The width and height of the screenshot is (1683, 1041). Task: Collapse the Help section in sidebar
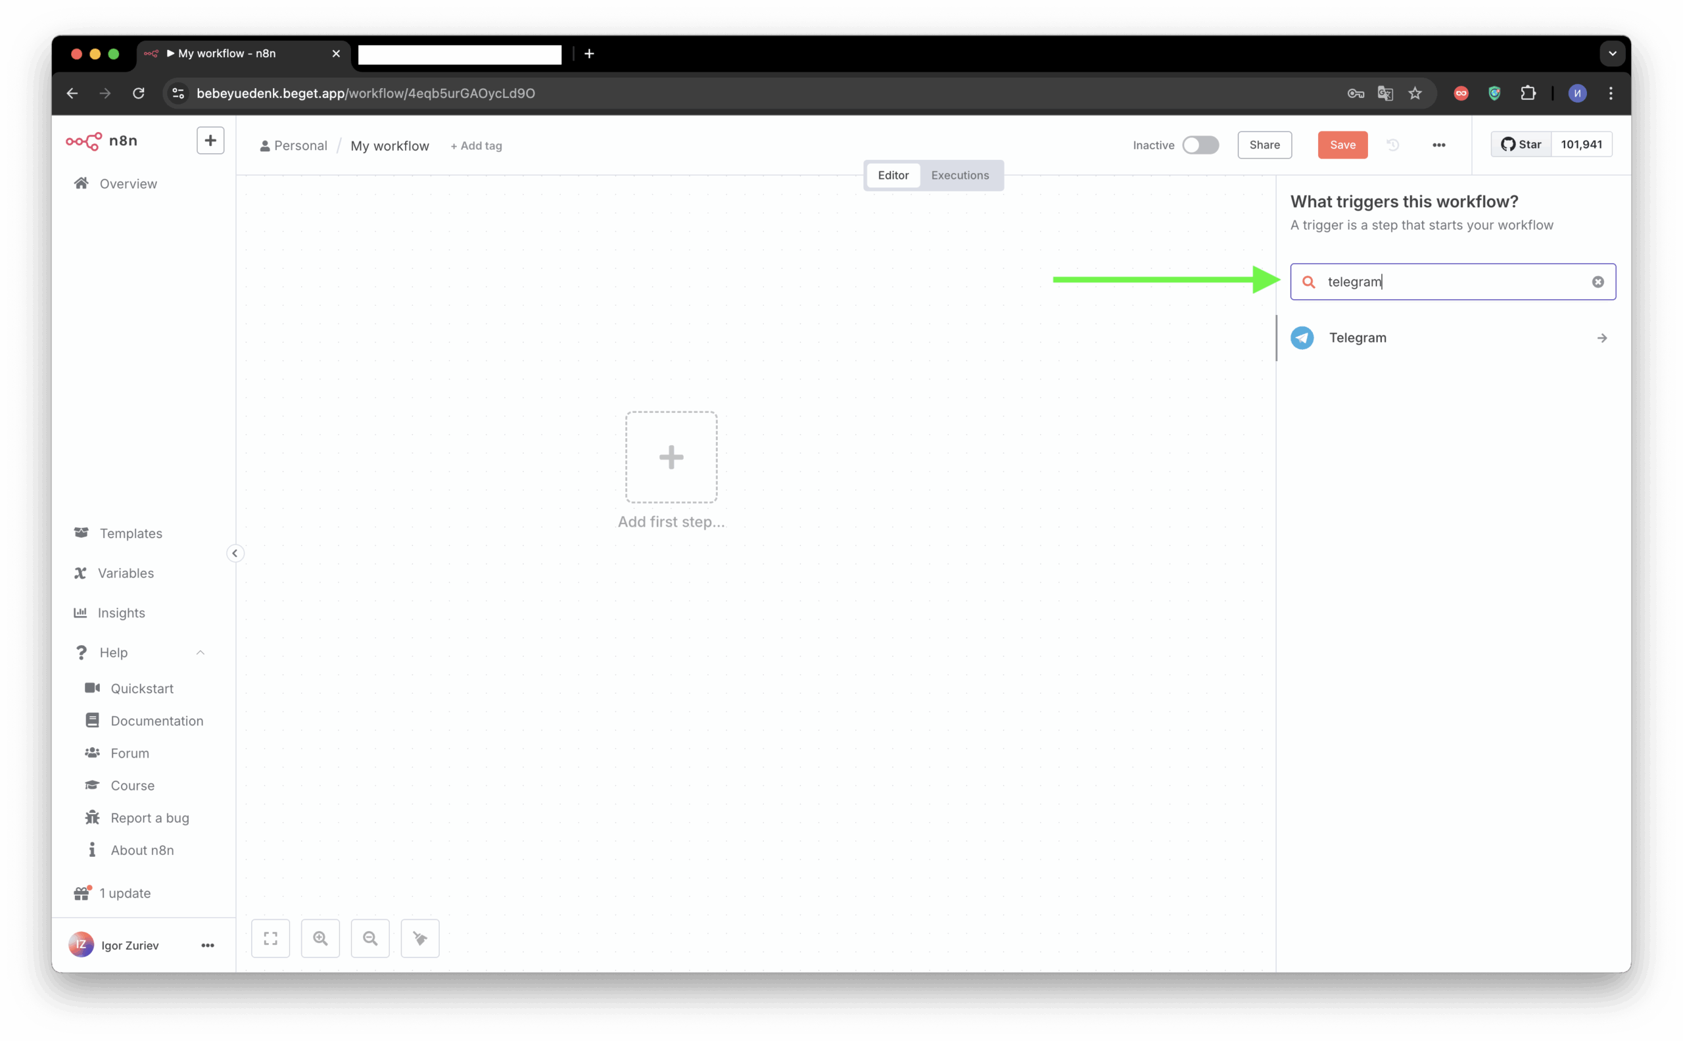pyautogui.click(x=201, y=653)
